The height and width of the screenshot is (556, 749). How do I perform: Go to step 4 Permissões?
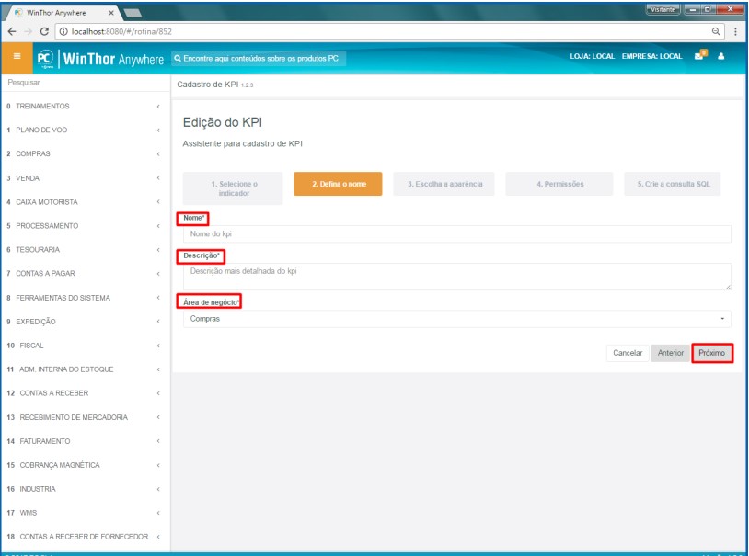click(559, 184)
